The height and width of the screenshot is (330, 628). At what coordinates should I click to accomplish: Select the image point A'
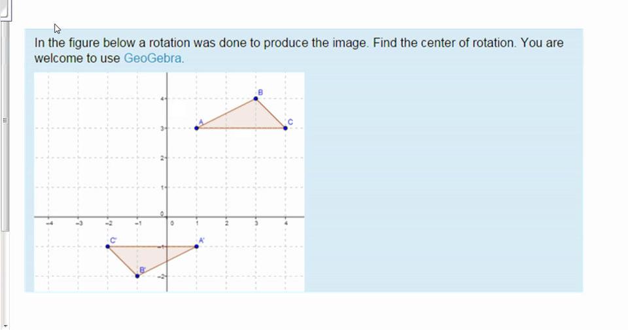tap(196, 246)
